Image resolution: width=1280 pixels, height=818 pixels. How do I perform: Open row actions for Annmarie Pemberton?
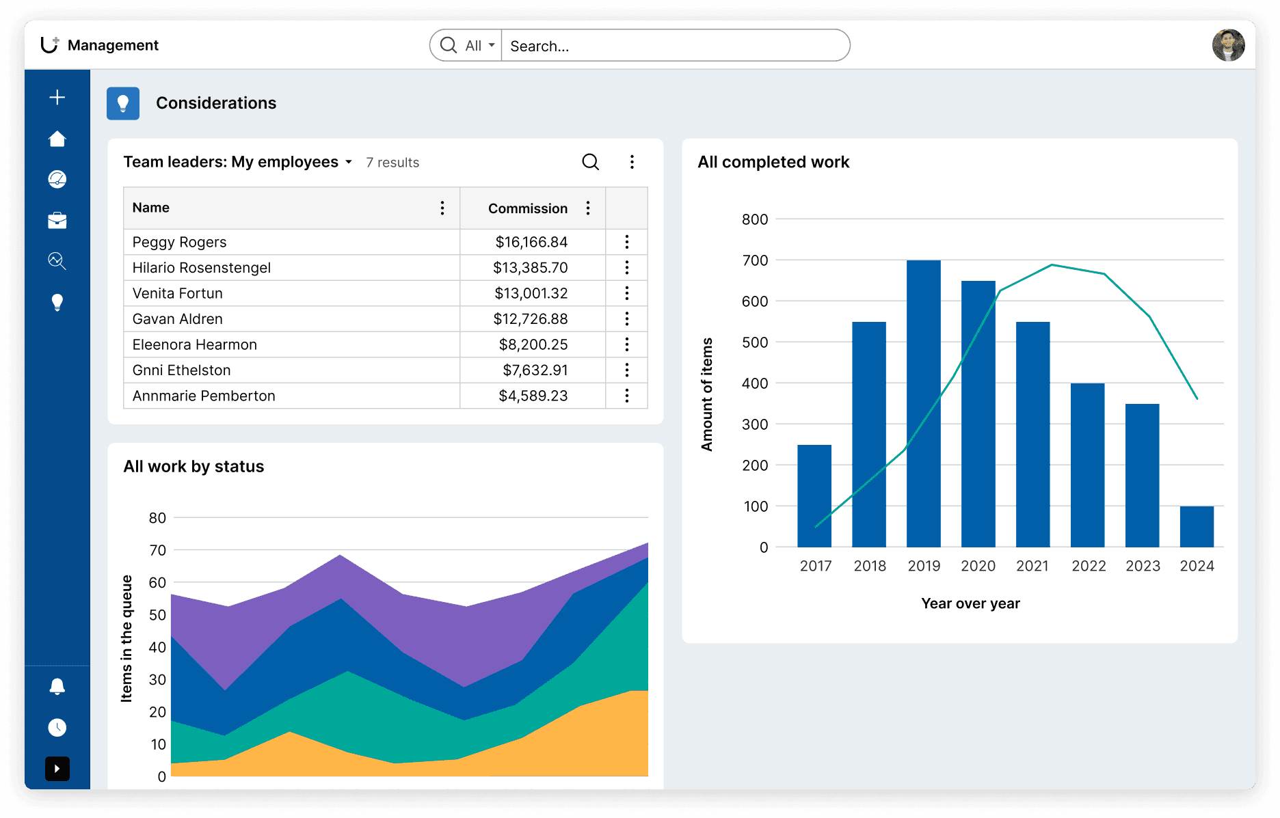click(x=626, y=396)
